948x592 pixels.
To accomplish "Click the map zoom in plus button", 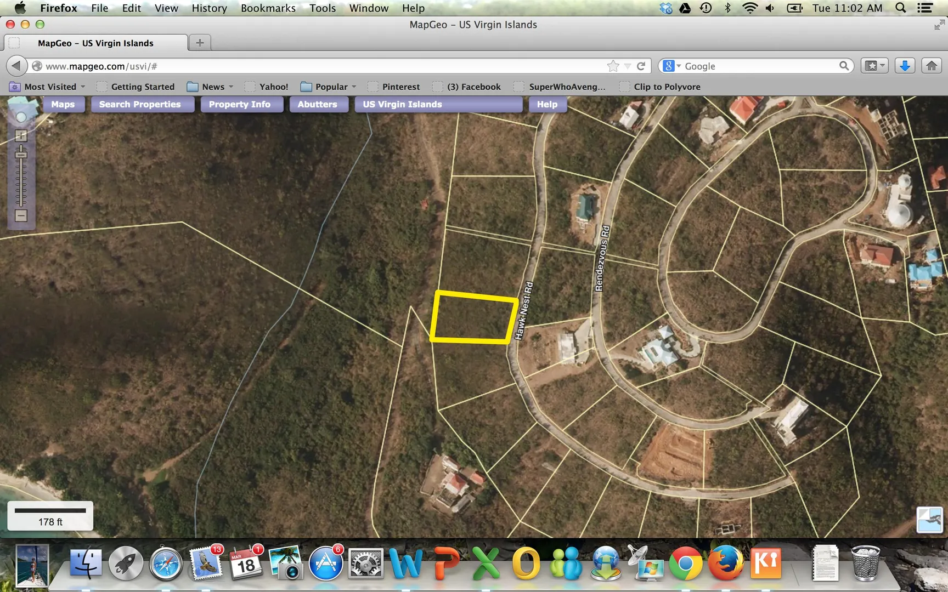I will [21, 135].
